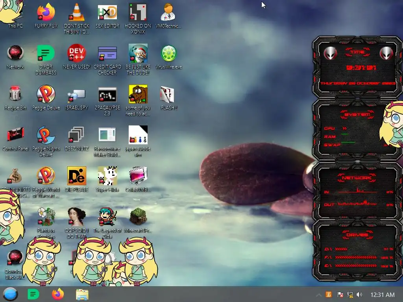
Task: Open the NEVER USED! Dev-C++ shortcut
Action: tap(76, 57)
